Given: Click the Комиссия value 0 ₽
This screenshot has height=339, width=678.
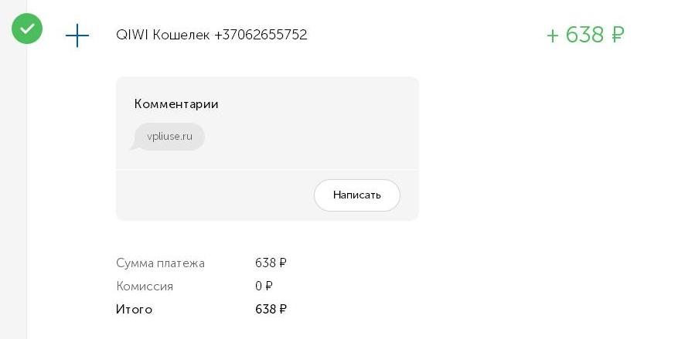Looking at the screenshot, I should point(264,286).
